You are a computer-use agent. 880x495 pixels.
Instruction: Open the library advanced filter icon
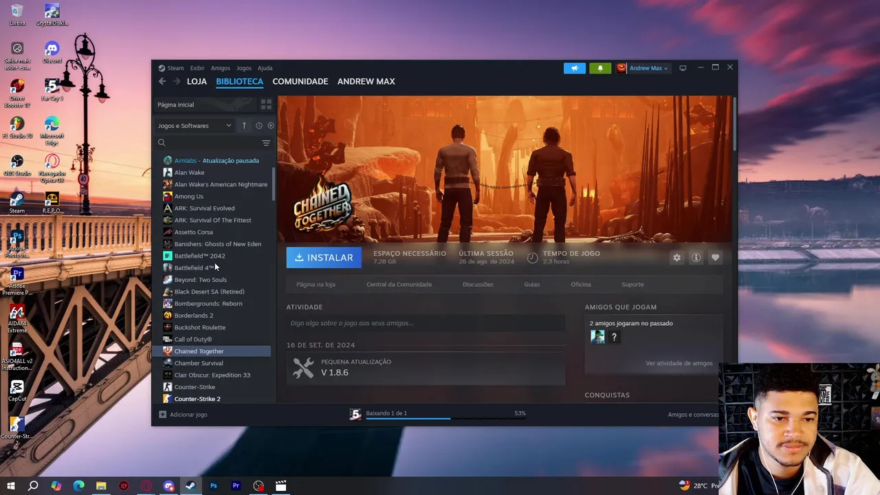pyautogui.click(x=266, y=143)
